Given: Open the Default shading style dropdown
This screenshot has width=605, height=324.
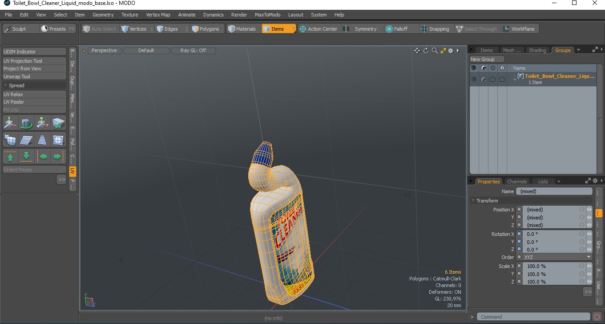Looking at the screenshot, I should [x=146, y=51].
